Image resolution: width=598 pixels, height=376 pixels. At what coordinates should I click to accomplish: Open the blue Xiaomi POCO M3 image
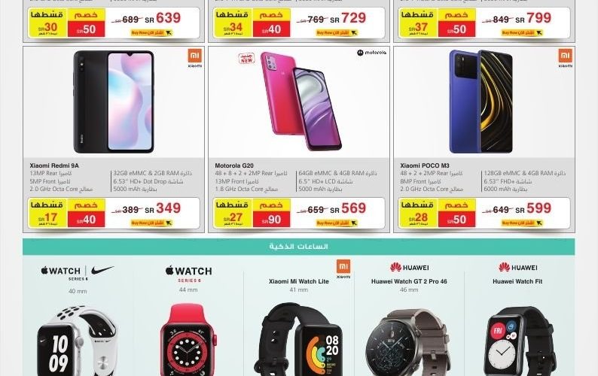click(x=481, y=102)
